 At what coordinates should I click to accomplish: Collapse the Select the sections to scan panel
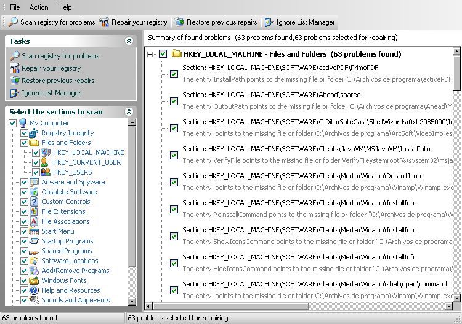[129, 111]
